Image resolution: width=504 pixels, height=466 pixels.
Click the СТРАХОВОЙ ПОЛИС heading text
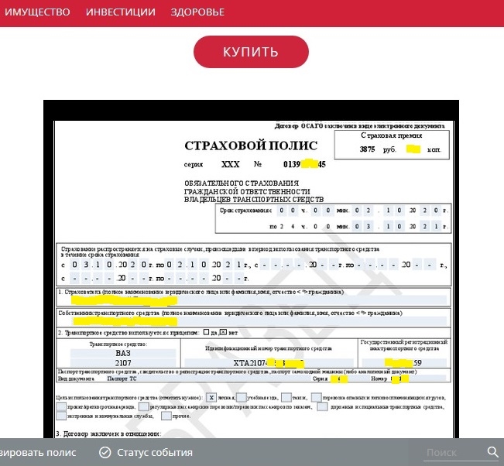pyautogui.click(x=251, y=146)
